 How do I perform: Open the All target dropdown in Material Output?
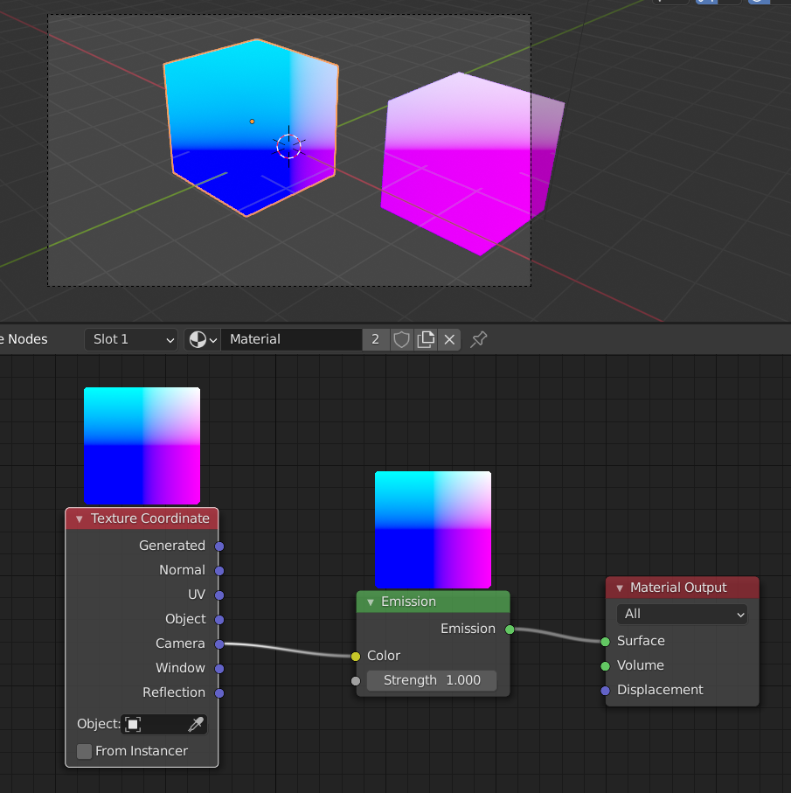click(x=682, y=615)
